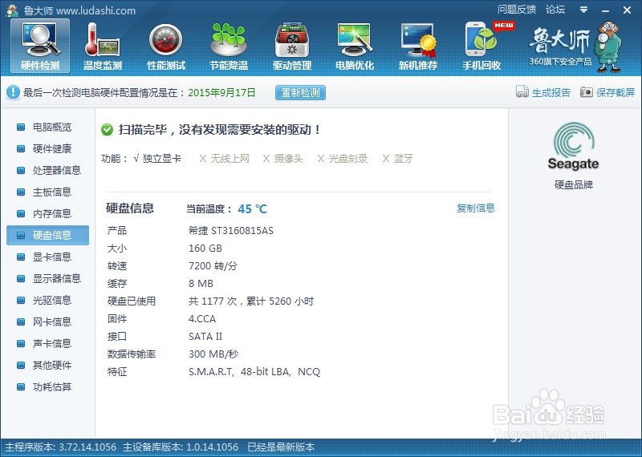Click the 7200 转/分 speed value

[x=213, y=266]
